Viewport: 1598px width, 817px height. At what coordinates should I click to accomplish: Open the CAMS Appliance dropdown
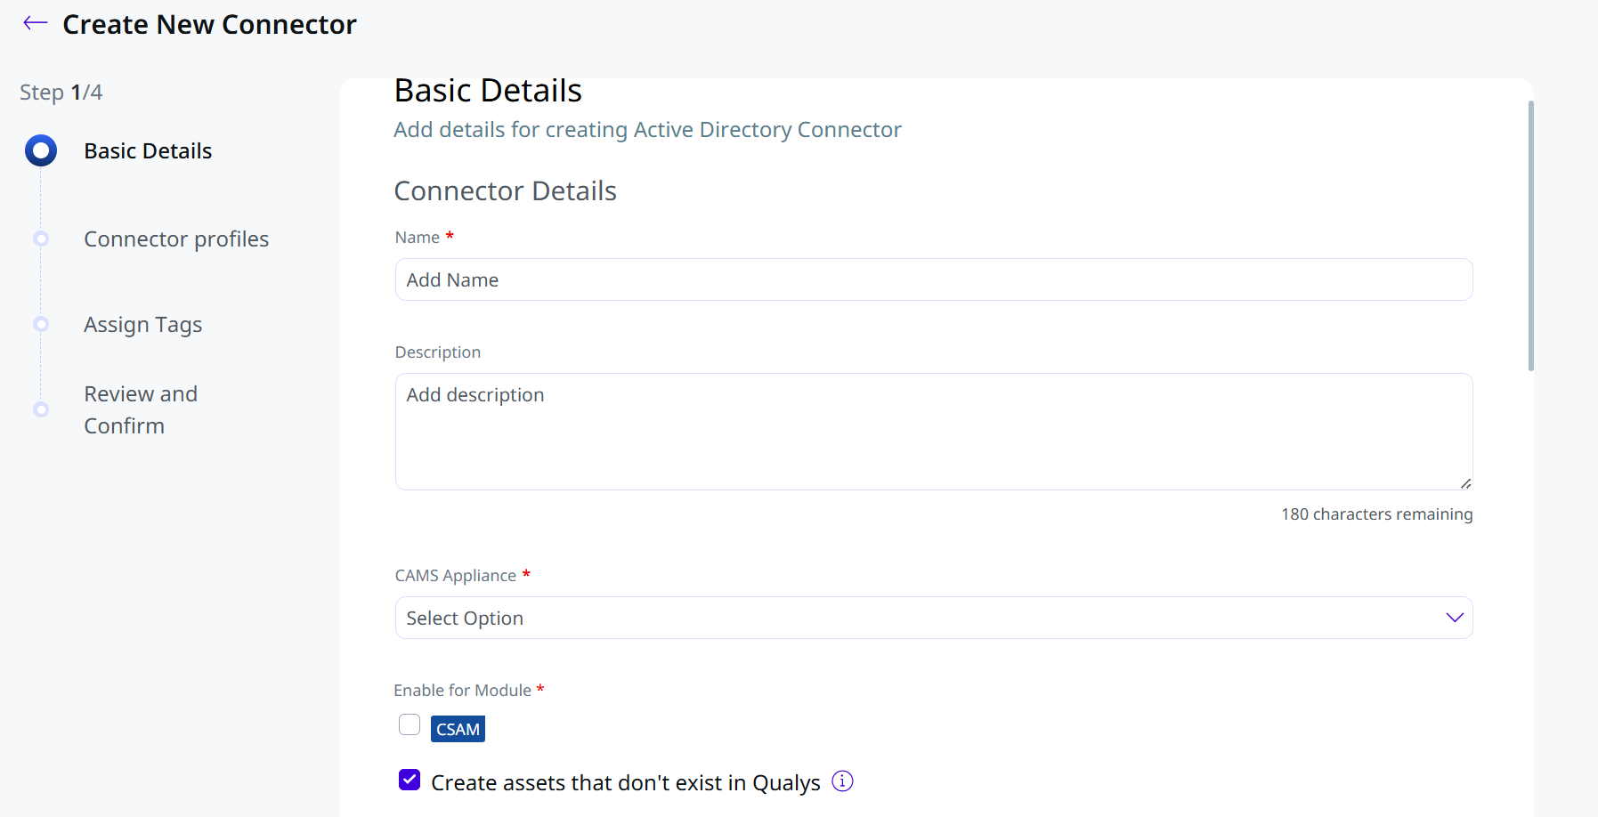coord(934,618)
